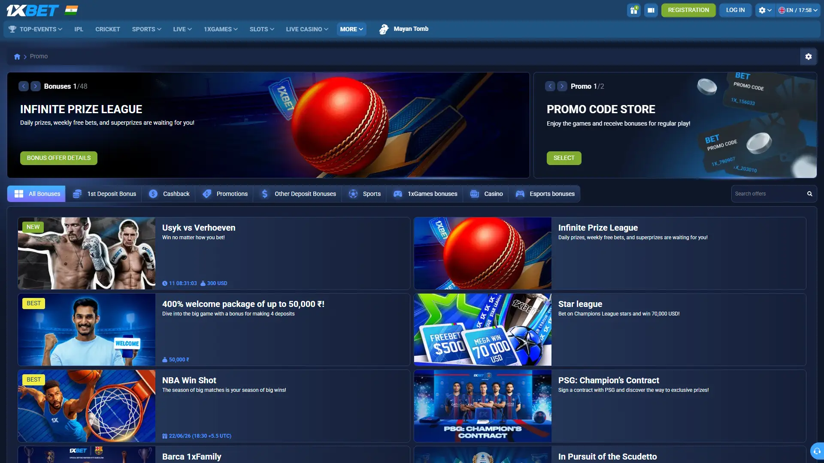The image size is (824, 463).
Task: Open PSG: Champion's Contract thumbnail
Action: pos(483,406)
